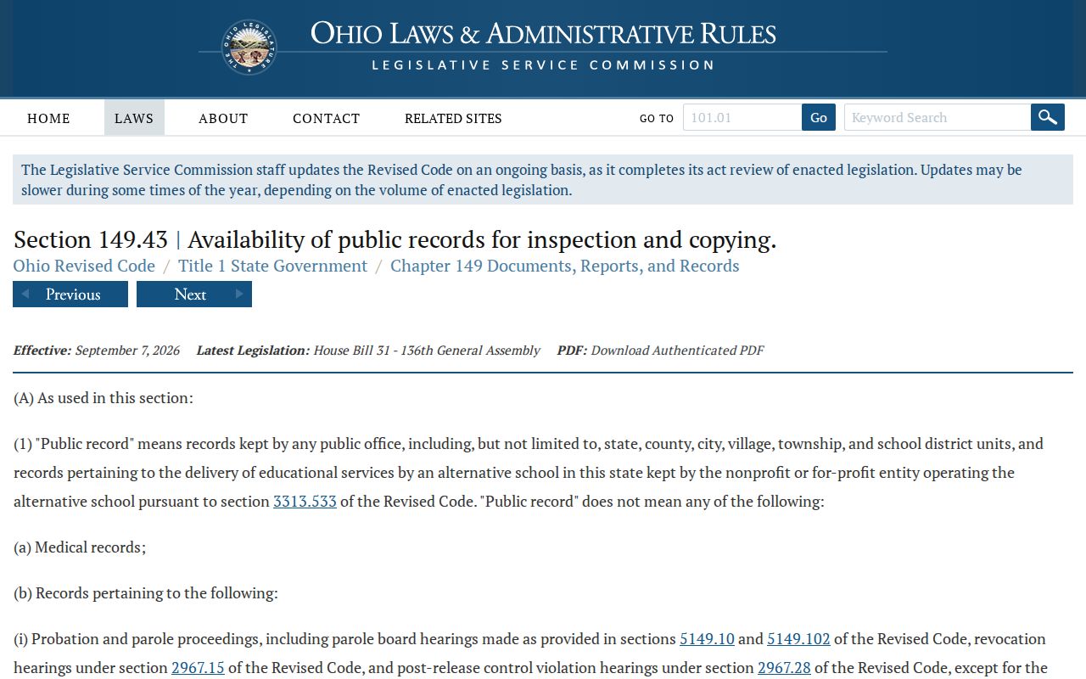Click '(b) Records pertaining to the following:'
This screenshot has width=1086, height=679.
coord(146,593)
